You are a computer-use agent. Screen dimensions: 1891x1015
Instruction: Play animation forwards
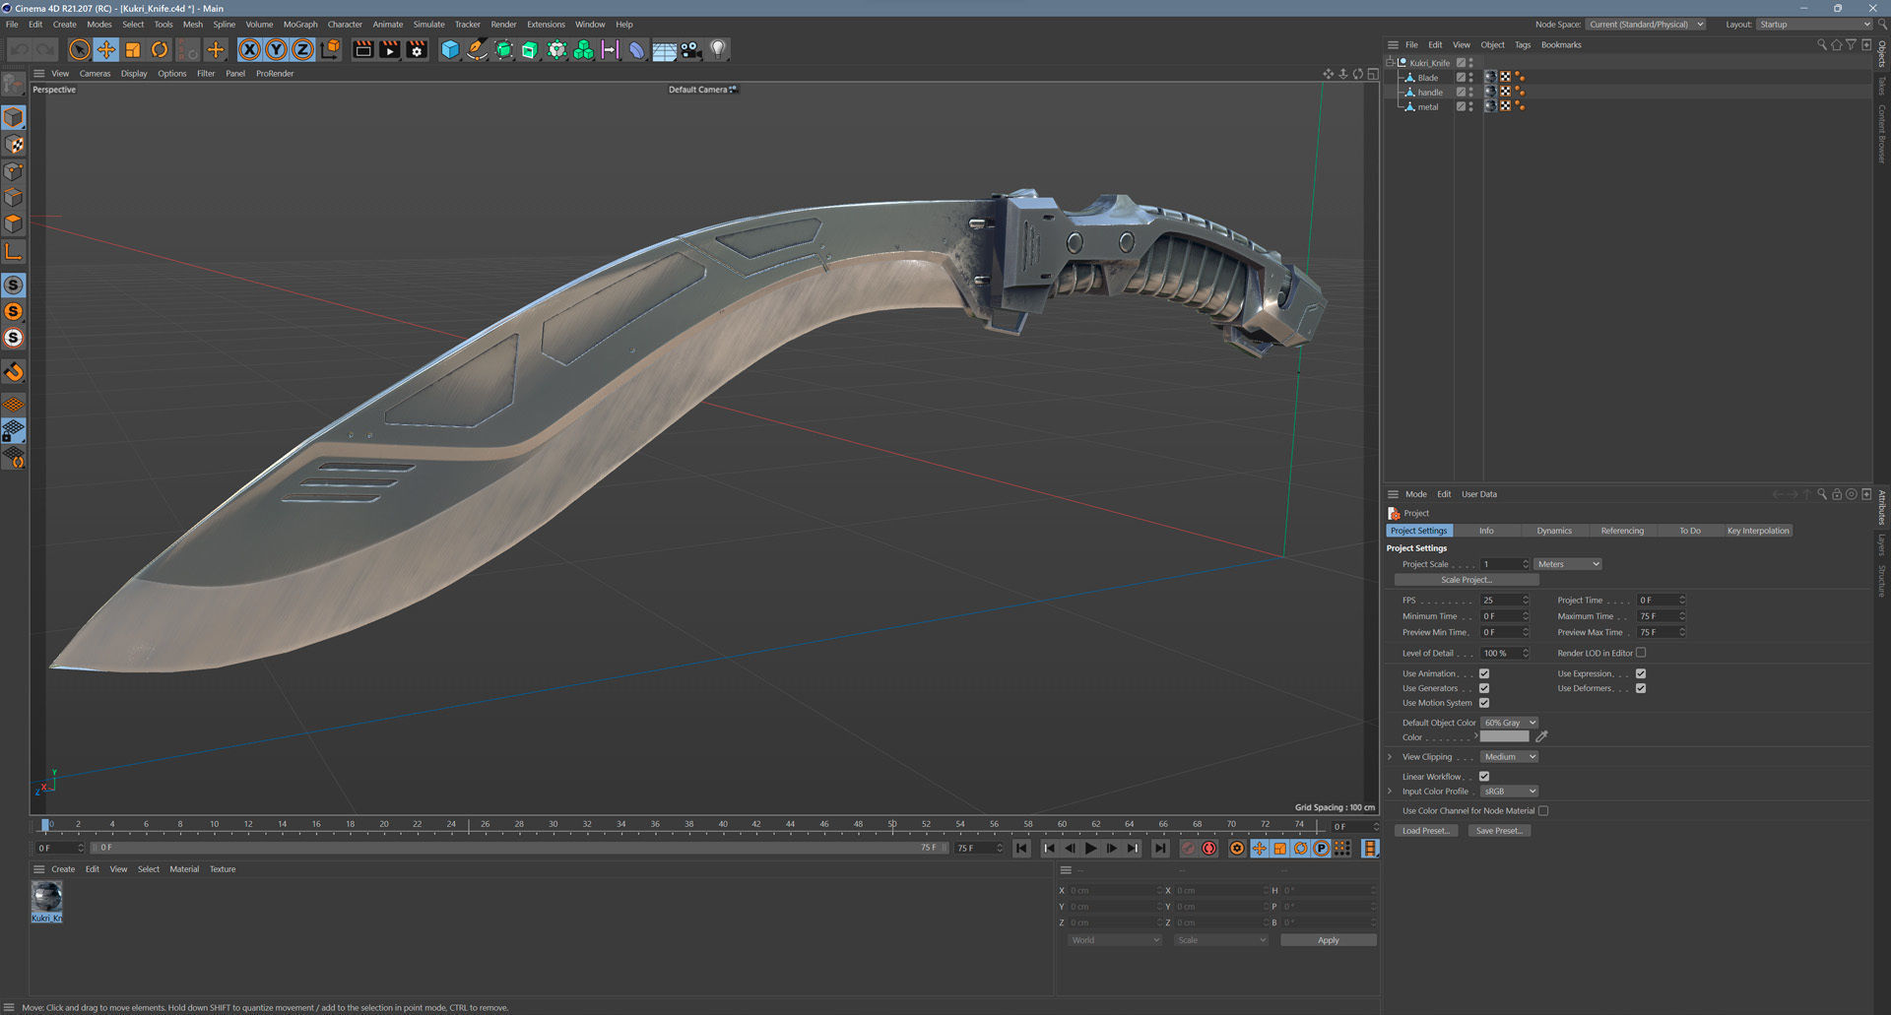[1090, 848]
